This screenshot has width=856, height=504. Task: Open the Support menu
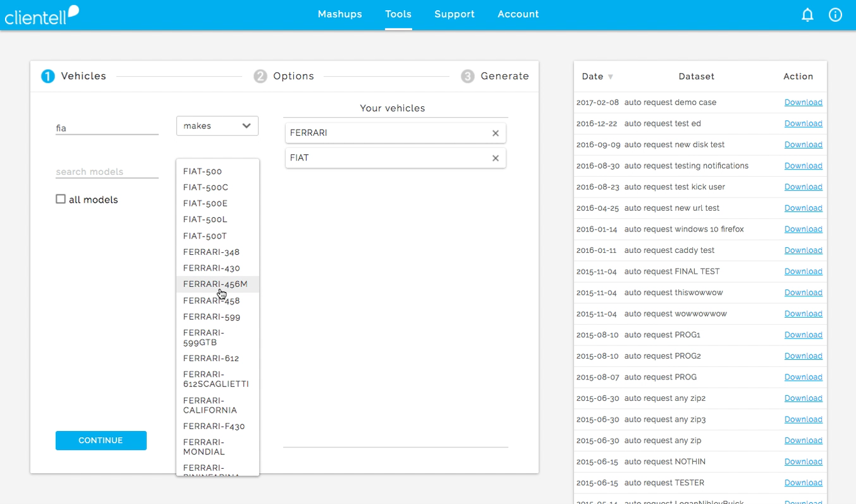(x=454, y=14)
